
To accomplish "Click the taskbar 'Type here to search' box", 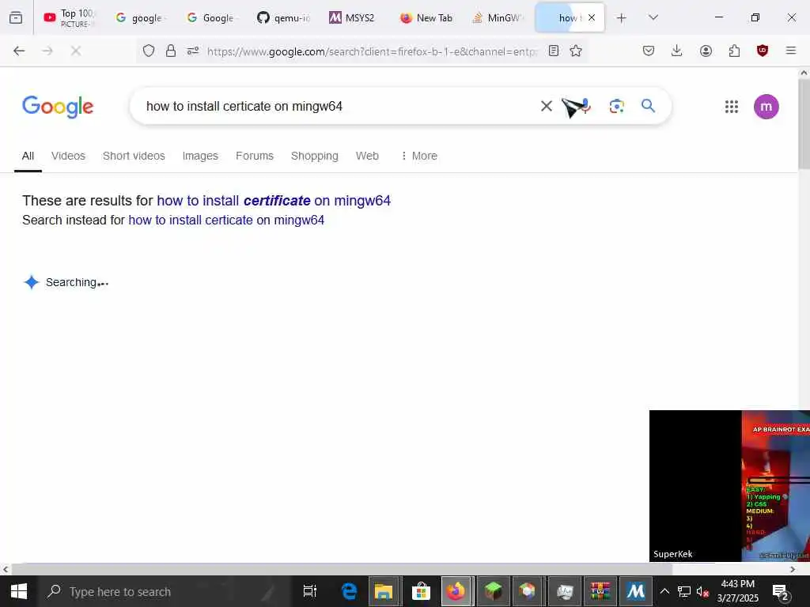I will point(165,591).
